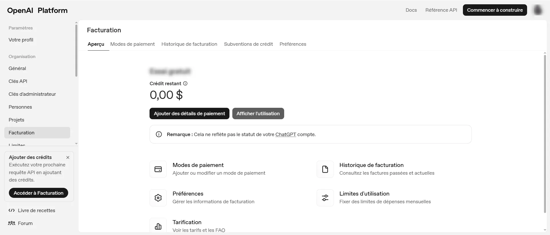This screenshot has height=235, width=550.
Task: Click the sidebar scroll down arrow
Action: pyautogui.click(x=76, y=144)
